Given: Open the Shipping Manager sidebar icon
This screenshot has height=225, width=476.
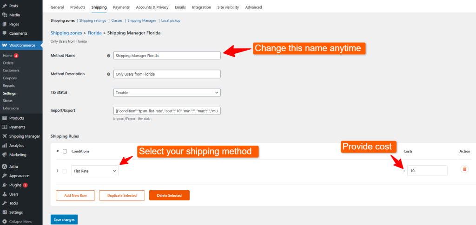Looking at the screenshot, I should (5, 136).
